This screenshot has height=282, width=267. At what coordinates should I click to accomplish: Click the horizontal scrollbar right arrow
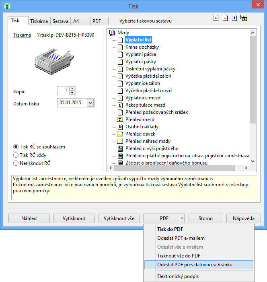(x=246, y=168)
